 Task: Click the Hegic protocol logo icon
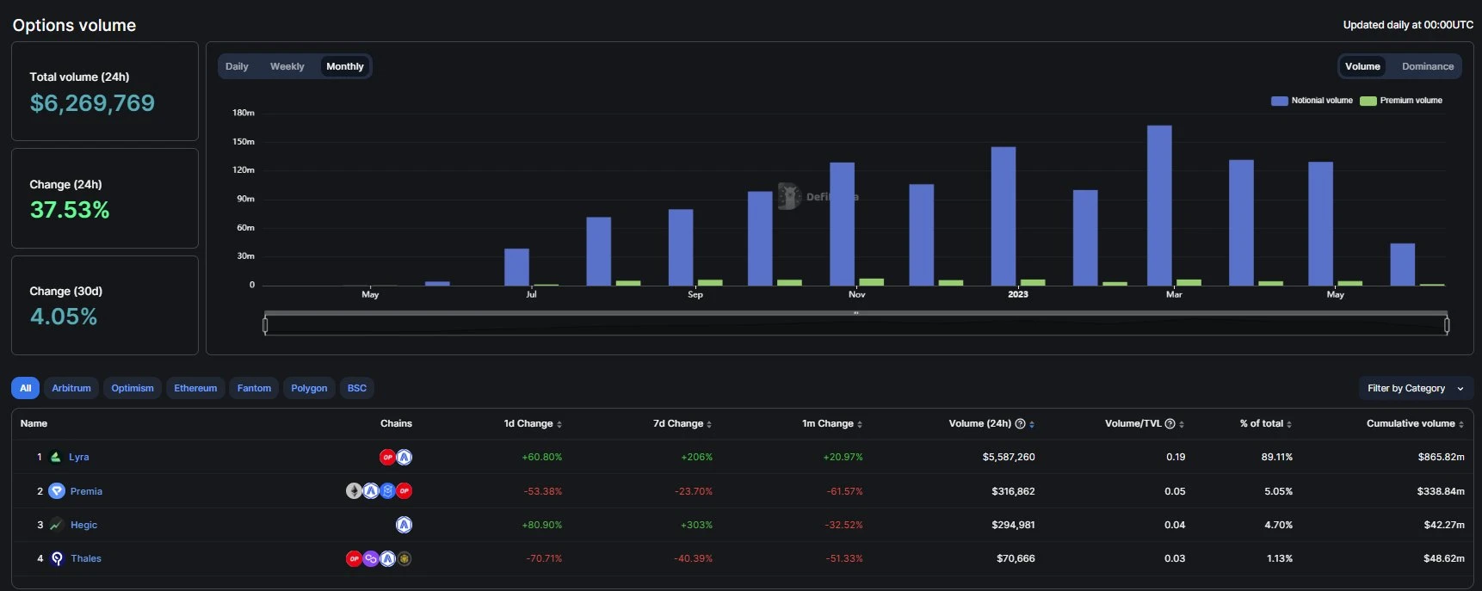pos(57,525)
